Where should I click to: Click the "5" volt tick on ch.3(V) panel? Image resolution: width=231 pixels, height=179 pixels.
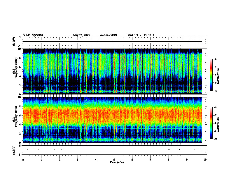click(20, 146)
